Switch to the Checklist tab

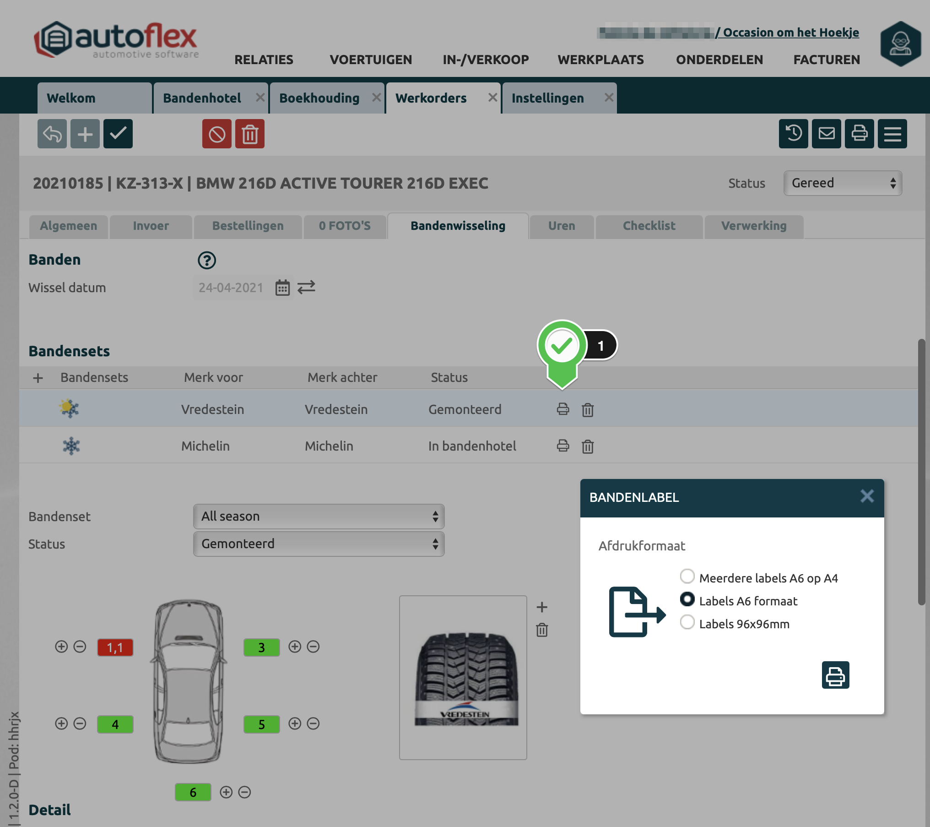tap(649, 226)
